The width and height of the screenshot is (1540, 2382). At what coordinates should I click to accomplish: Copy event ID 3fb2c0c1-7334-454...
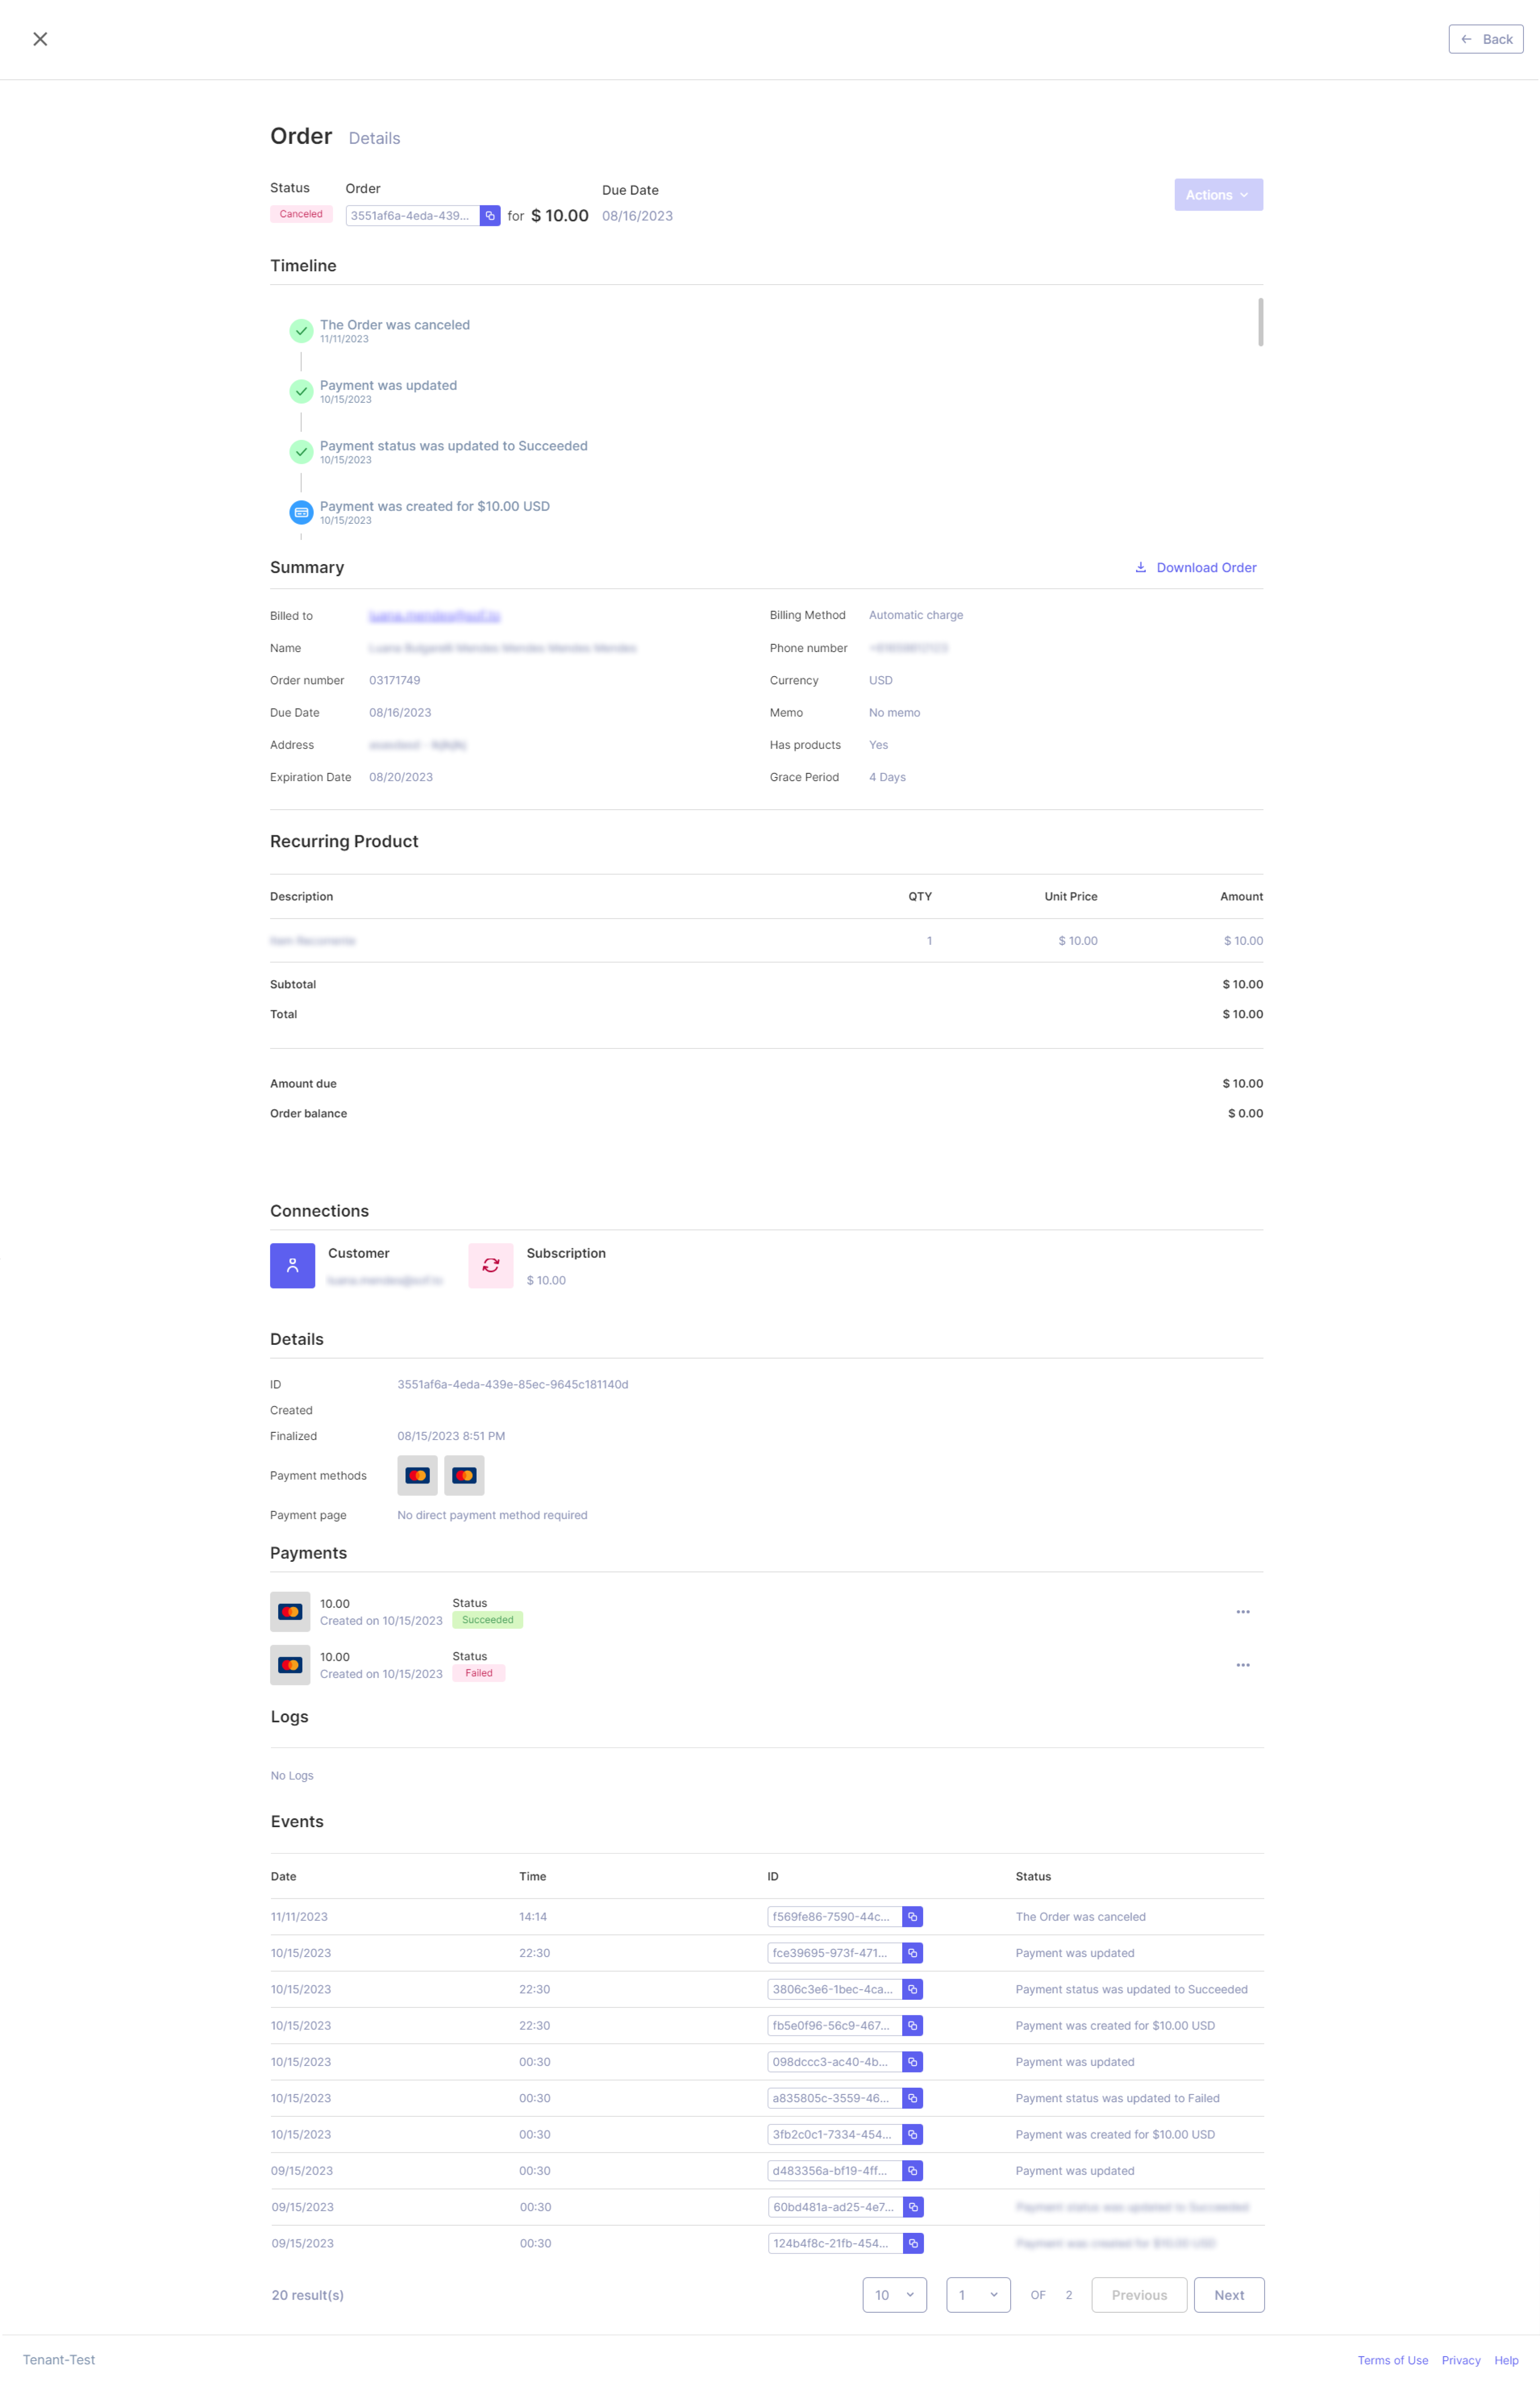tap(912, 2134)
